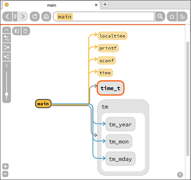
Task: Click the file view icon
Action: pos(26,31)
